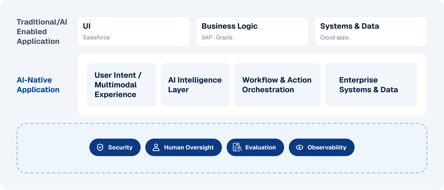Select the User Intent / Multimodal Experience box

pyautogui.click(x=122, y=85)
